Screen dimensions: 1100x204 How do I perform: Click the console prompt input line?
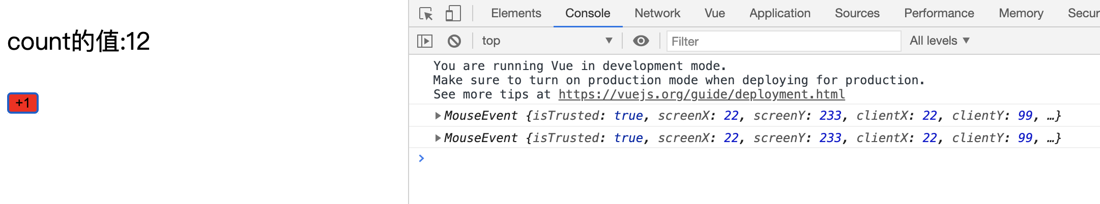(x=758, y=158)
